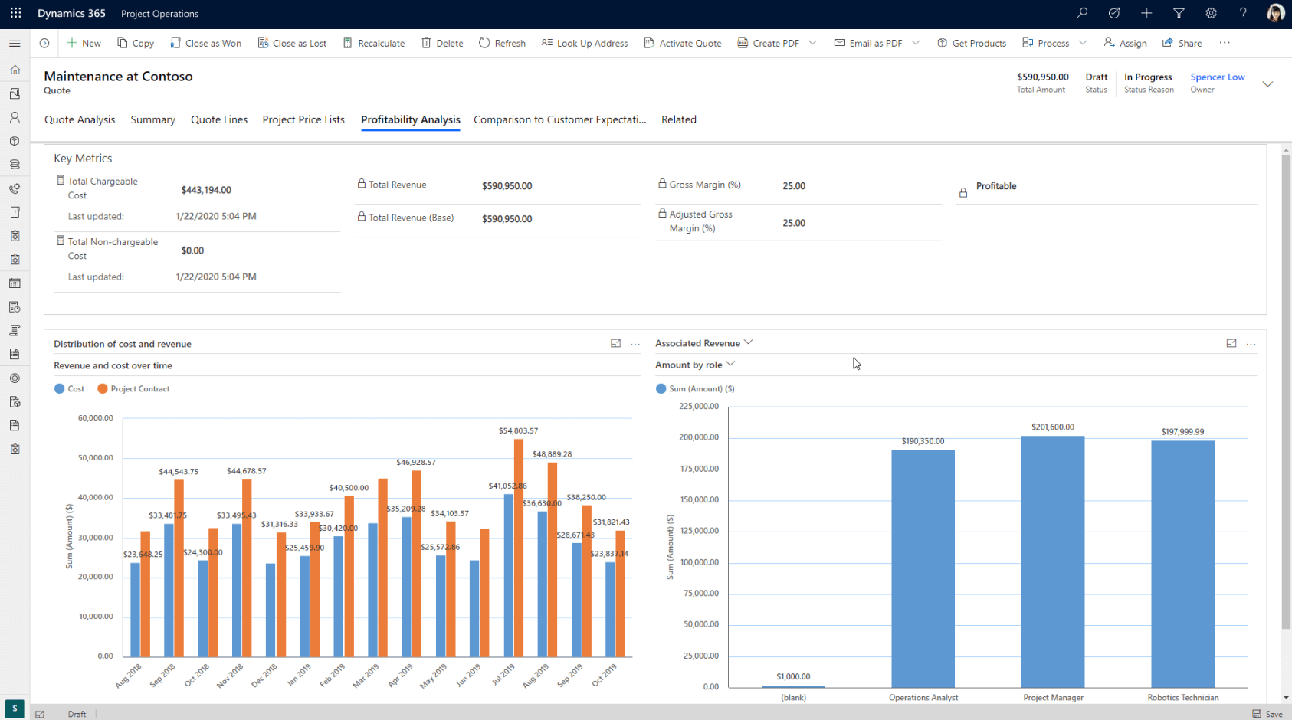This screenshot has width=1292, height=720.
Task: Open the calendar icon in the sidebar
Action: 15,283
